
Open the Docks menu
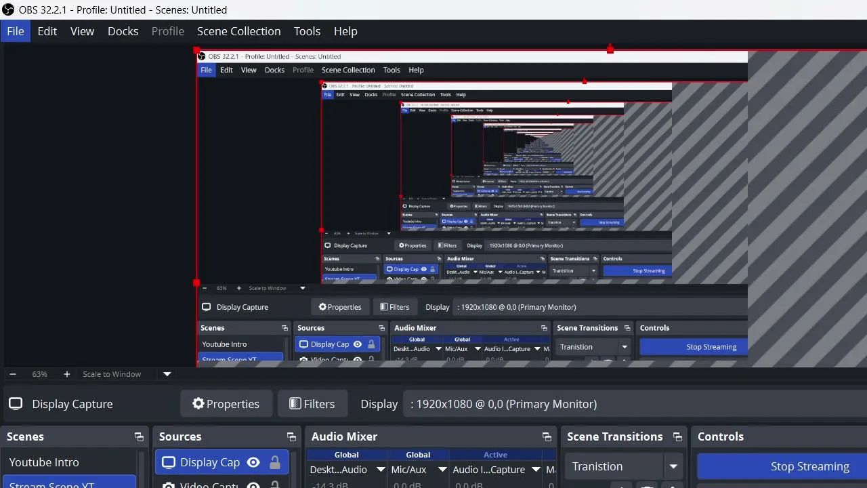point(123,31)
